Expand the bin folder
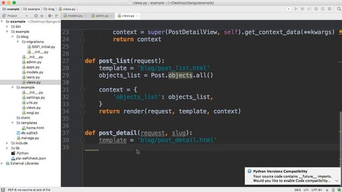Viewport: 342px width, 192px height. (x=7, y=27)
